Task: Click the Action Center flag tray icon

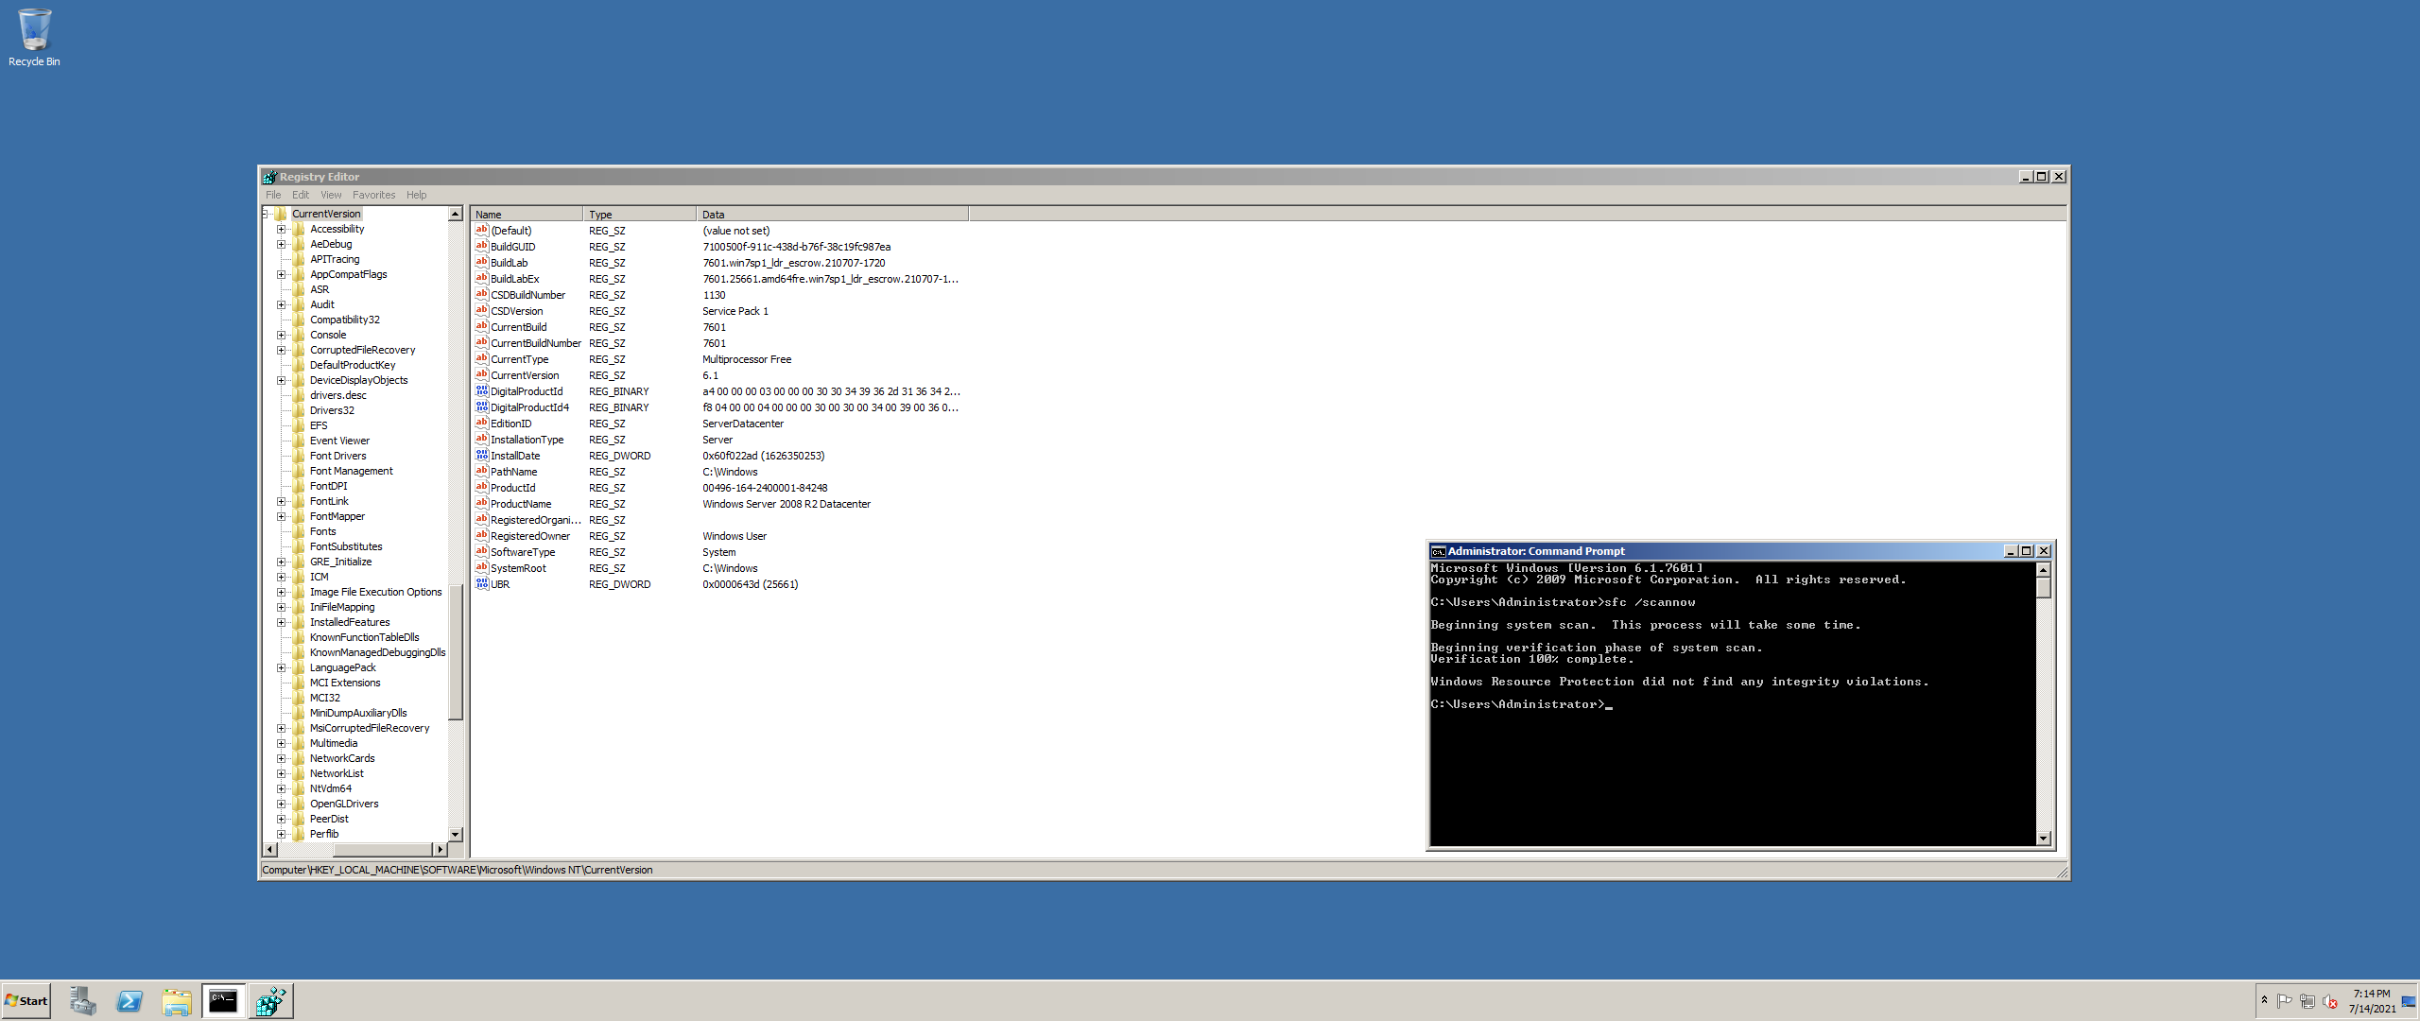Action: pos(2284,1001)
